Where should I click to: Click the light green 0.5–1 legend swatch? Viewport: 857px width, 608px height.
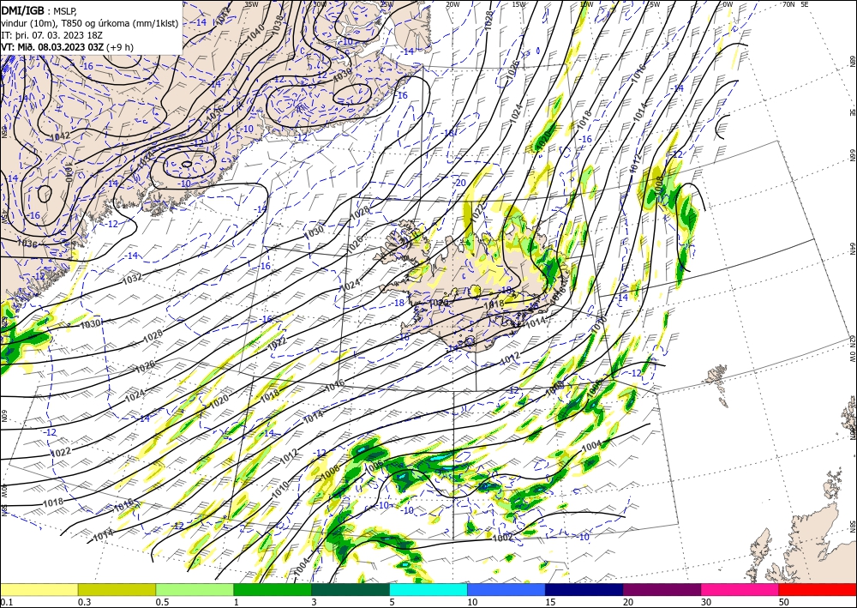195,589
